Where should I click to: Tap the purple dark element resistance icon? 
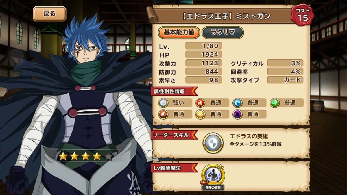(238, 114)
